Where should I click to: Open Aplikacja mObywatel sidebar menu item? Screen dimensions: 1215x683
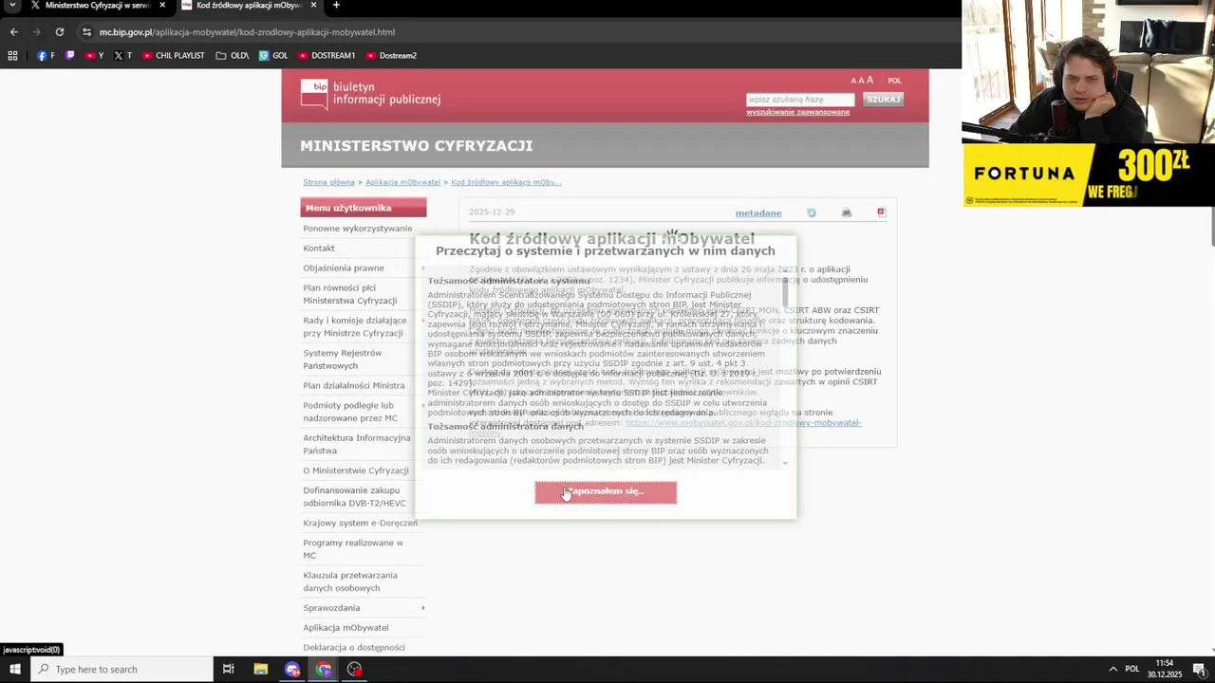tap(346, 628)
